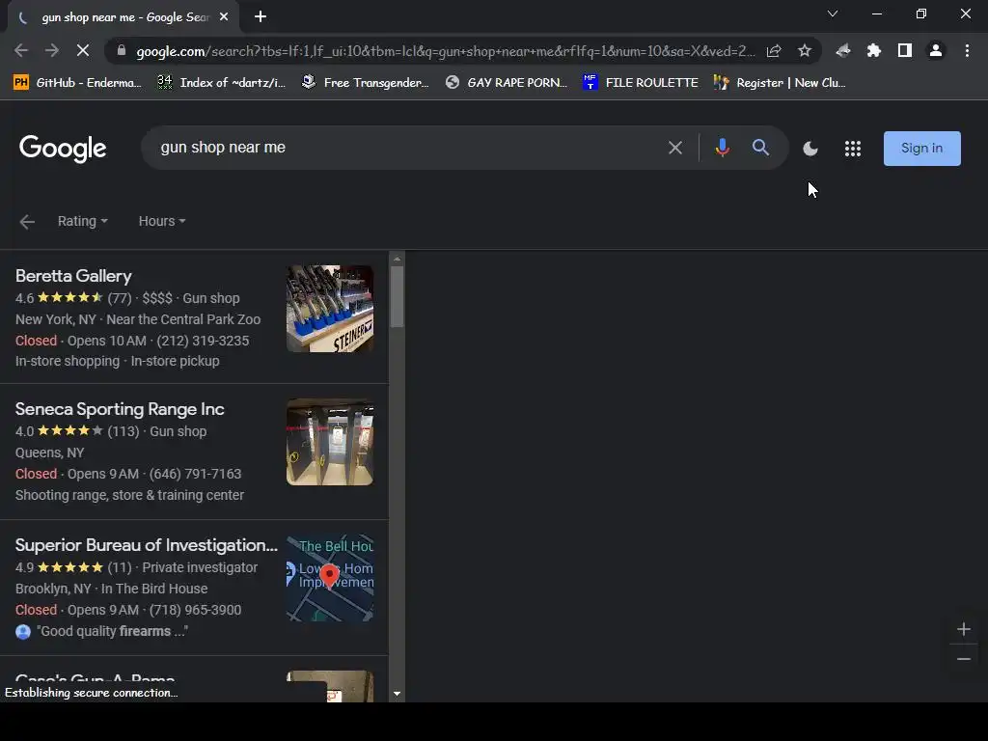The image size is (988, 741).
Task: Open the Chrome three-dot menu
Action: pos(967,51)
